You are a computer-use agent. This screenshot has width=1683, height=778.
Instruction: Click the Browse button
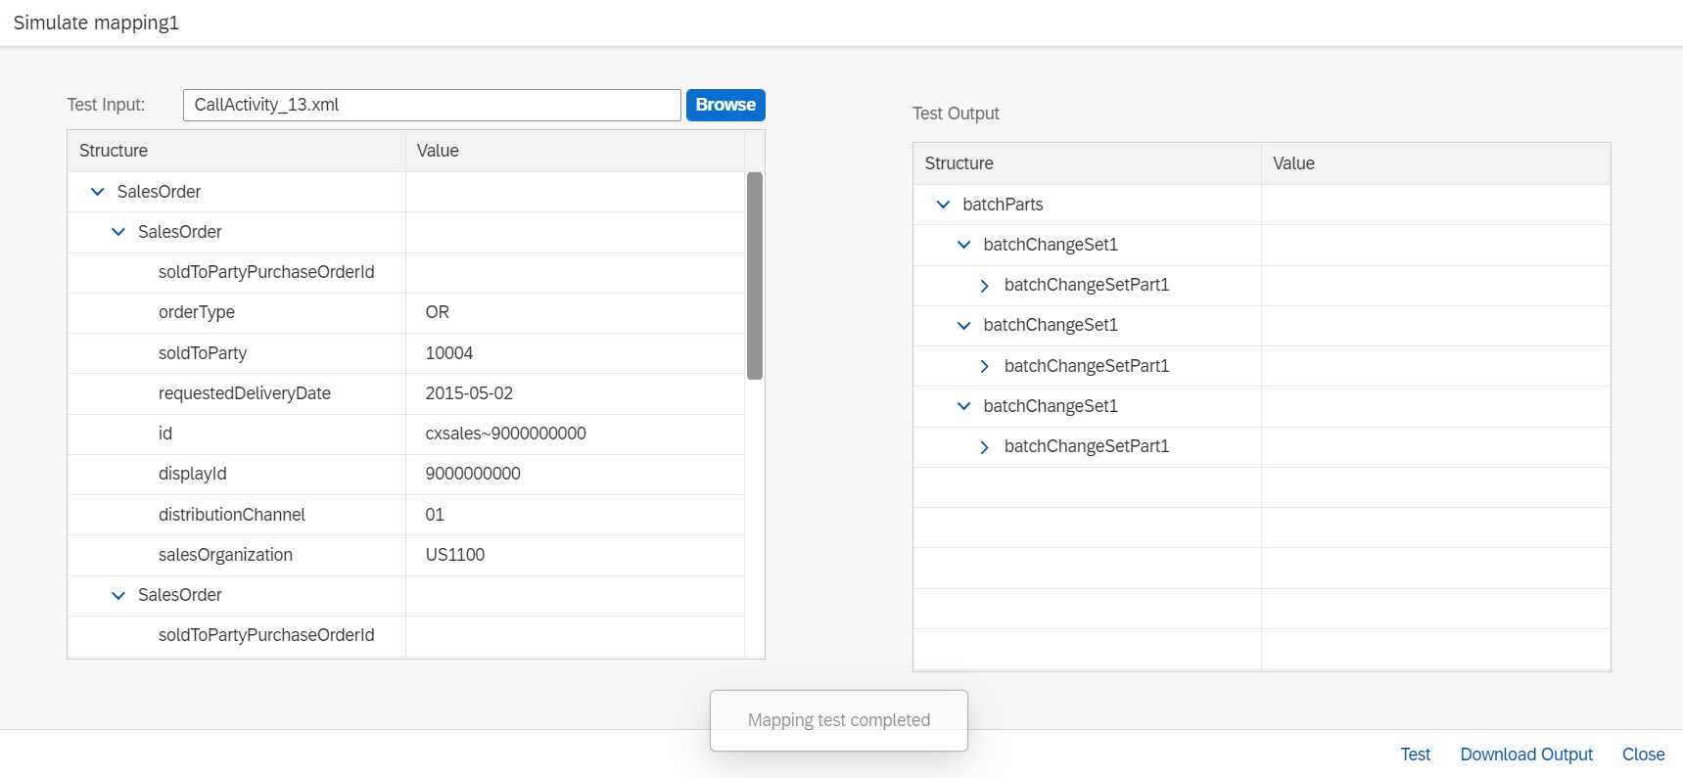(725, 105)
